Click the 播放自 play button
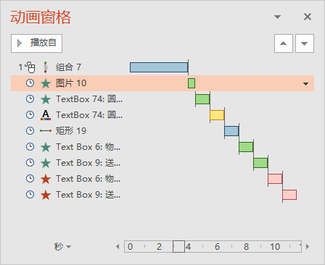 coord(36,43)
